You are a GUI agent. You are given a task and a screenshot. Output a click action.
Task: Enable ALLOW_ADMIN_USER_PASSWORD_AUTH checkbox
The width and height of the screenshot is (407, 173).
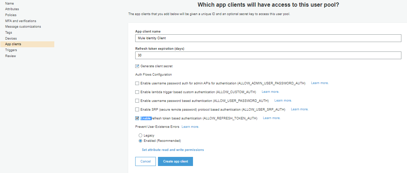pos(137,83)
